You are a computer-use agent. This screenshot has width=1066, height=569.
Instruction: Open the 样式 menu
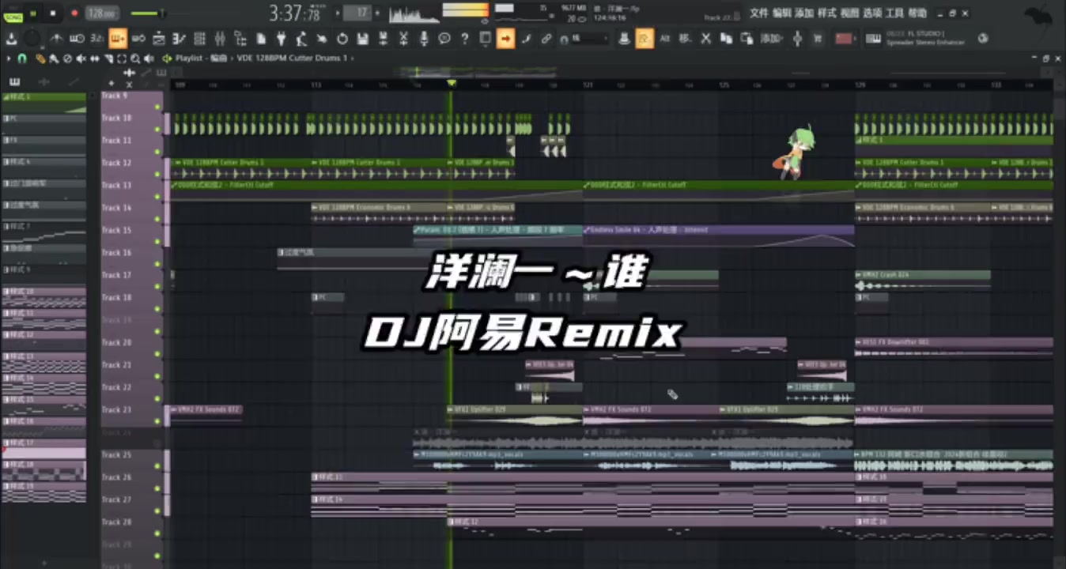coord(826,13)
